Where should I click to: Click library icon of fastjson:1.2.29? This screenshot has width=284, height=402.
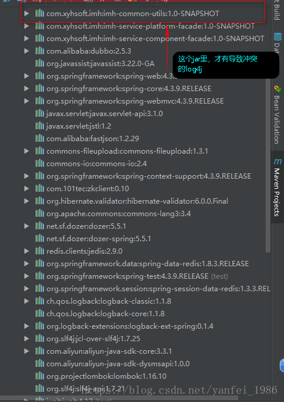click(x=40, y=138)
